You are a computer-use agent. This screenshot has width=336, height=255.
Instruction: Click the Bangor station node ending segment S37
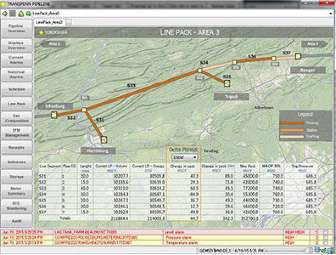tap(298, 56)
